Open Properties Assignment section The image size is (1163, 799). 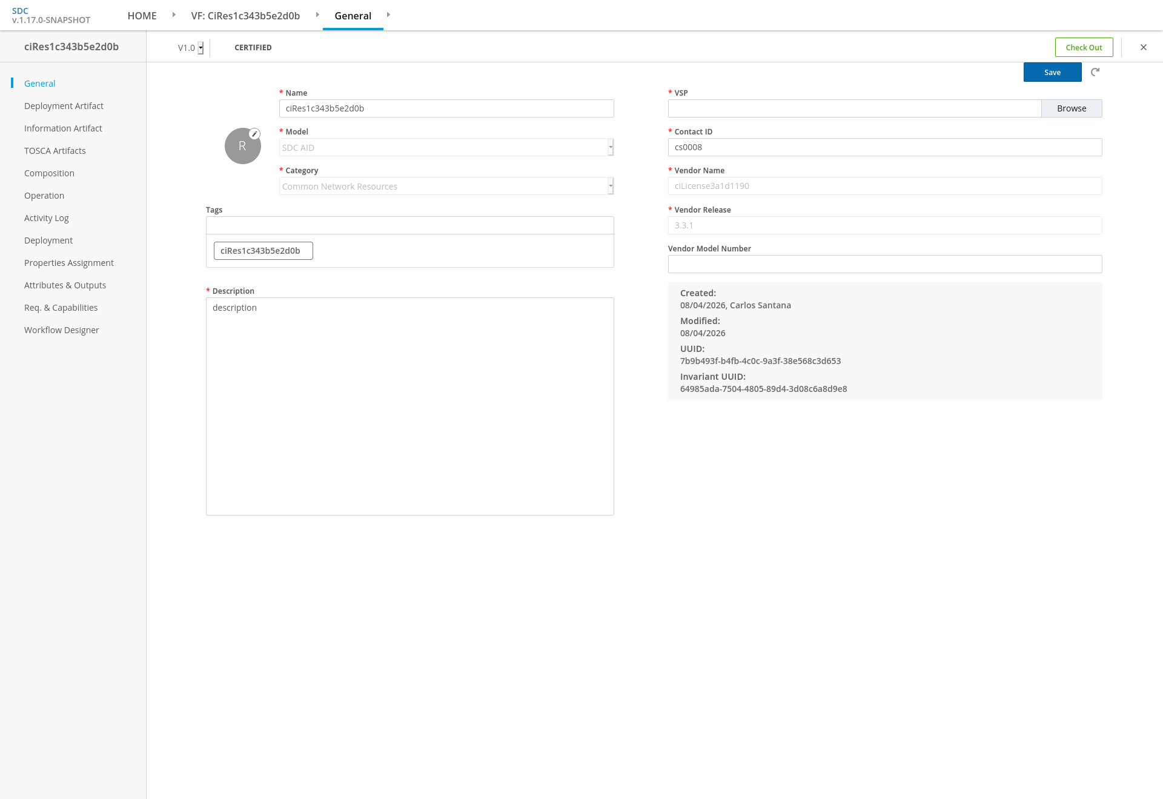(69, 263)
